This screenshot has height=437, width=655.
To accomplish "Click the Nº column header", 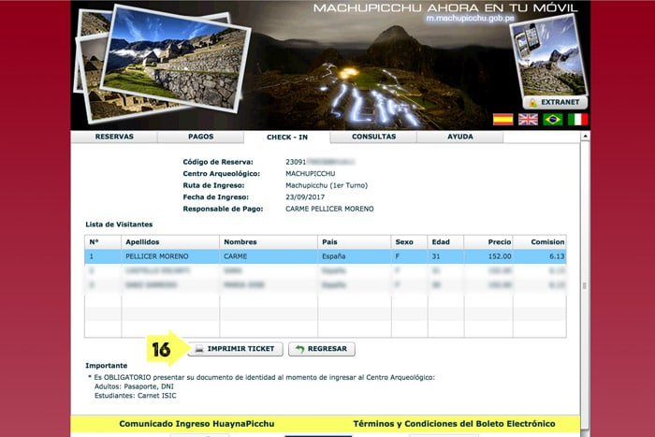I will click(x=103, y=242).
